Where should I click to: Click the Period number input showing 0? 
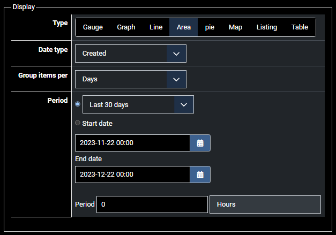click(x=152, y=204)
